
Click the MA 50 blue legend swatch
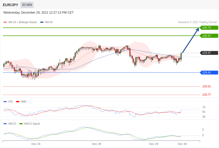pyautogui.click(x=42, y=22)
